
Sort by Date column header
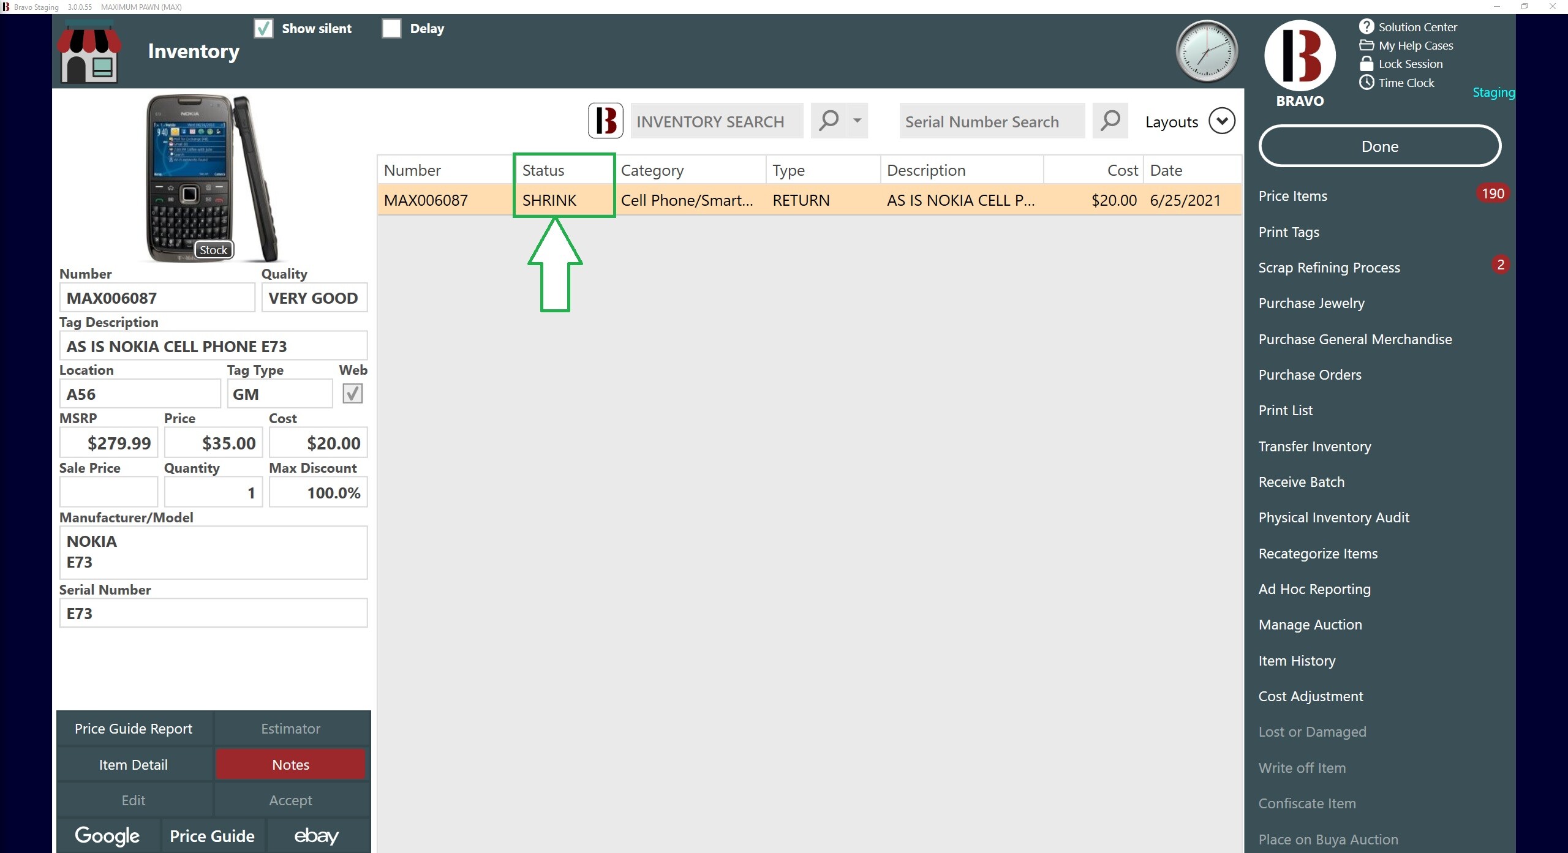point(1193,170)
